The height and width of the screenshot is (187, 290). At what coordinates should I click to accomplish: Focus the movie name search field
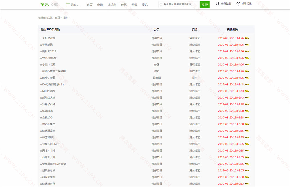(180, 5)
